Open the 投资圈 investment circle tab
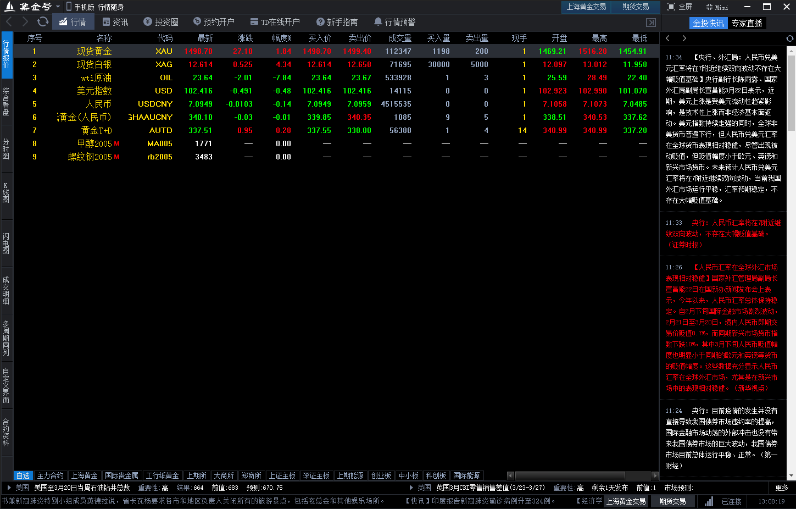The image size is (796, 509). [x=161, y=22]
